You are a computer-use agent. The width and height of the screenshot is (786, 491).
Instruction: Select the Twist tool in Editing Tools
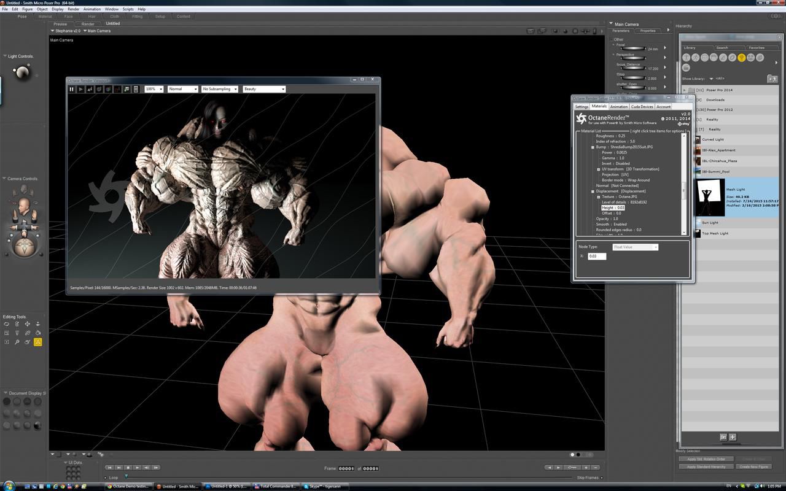click(17, 324)
